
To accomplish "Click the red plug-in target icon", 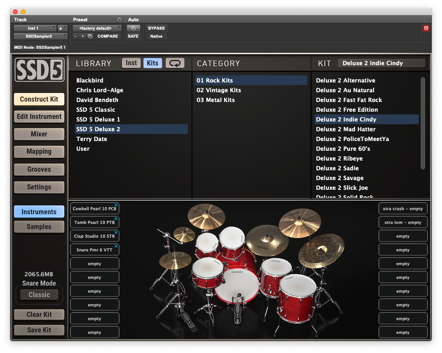I will pyautogui.click(x=426, y=28).
